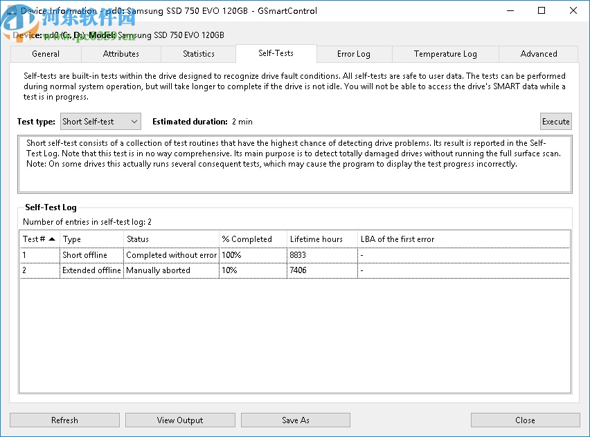Screen dimensions: 590x437
Task: Select the Extended offline row
Action: [x=294, y=270]
